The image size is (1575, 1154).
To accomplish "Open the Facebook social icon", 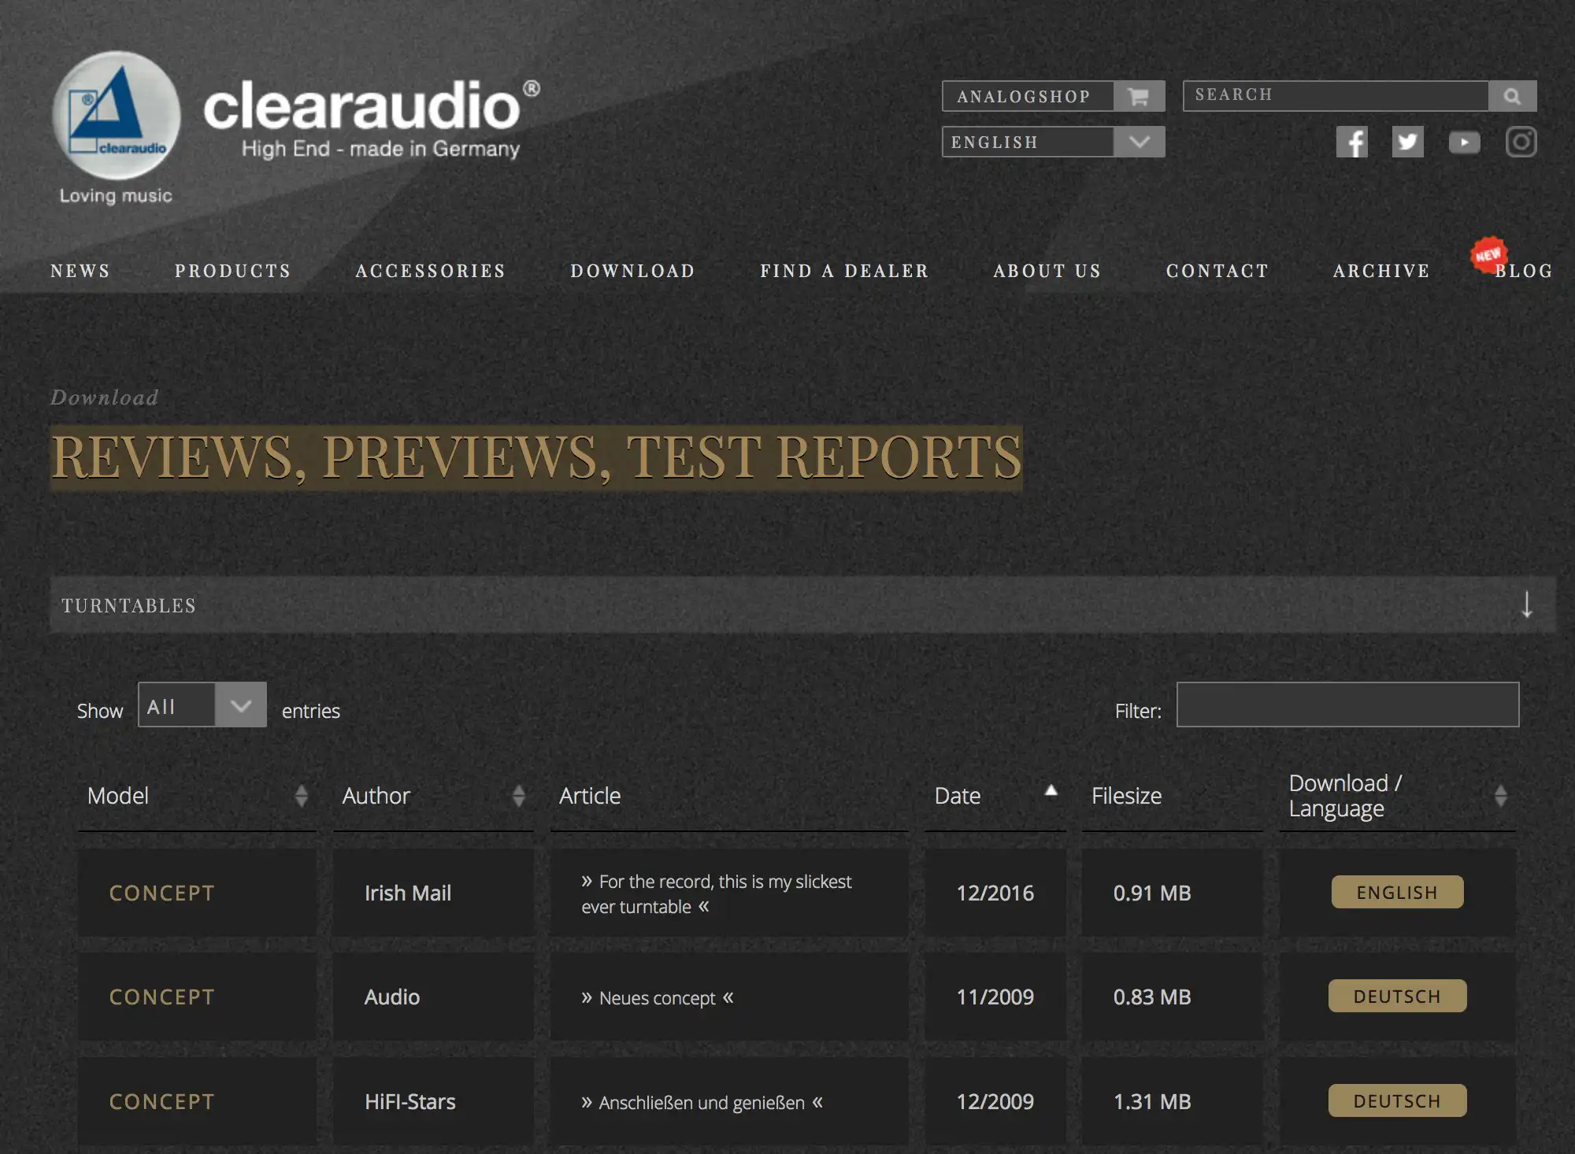I will coord(1351,142).
